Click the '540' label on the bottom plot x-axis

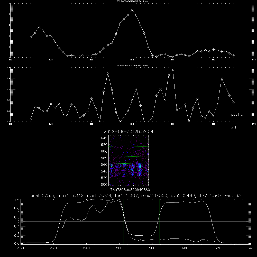click(x=86, y=248)
